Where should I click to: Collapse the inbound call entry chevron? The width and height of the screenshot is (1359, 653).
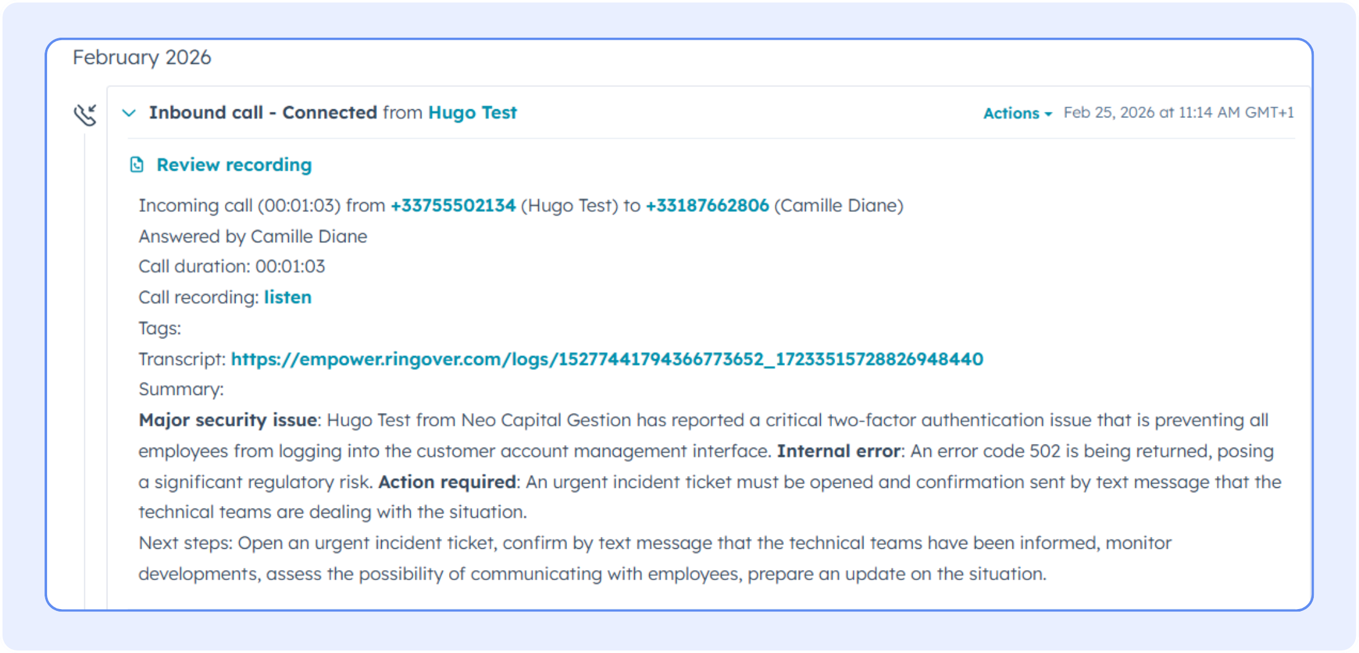coord(129,113)
